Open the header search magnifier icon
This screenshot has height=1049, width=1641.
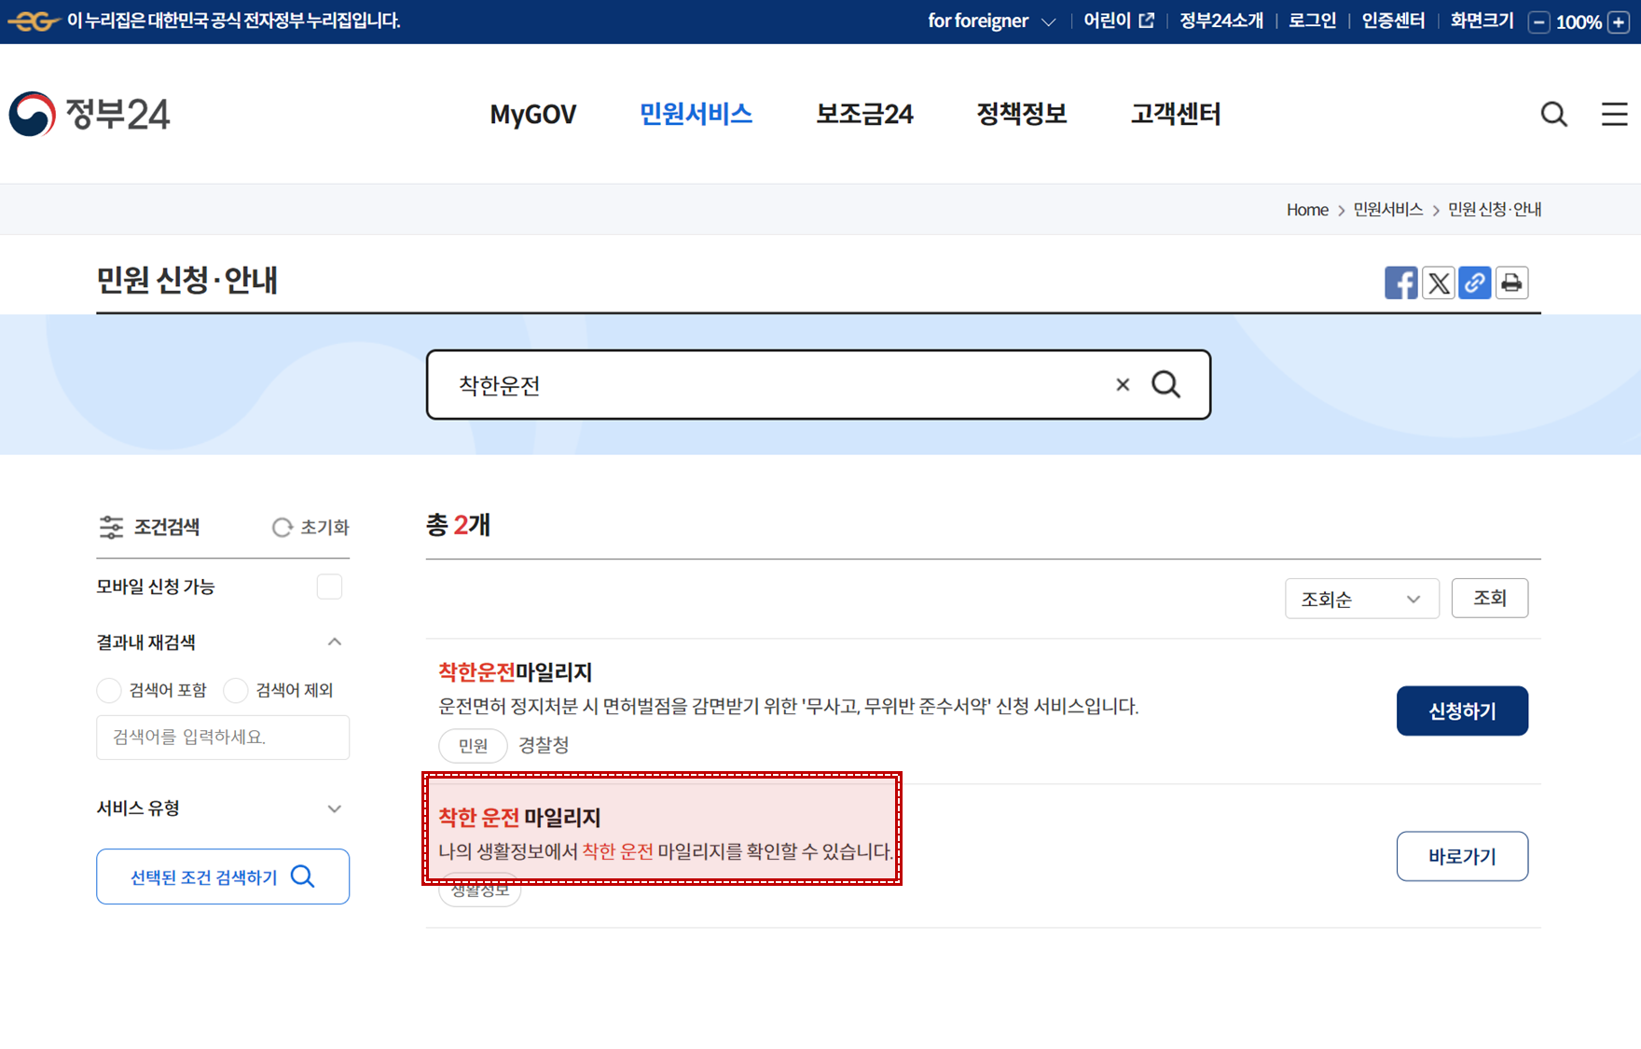click(x=1553, y=114)
